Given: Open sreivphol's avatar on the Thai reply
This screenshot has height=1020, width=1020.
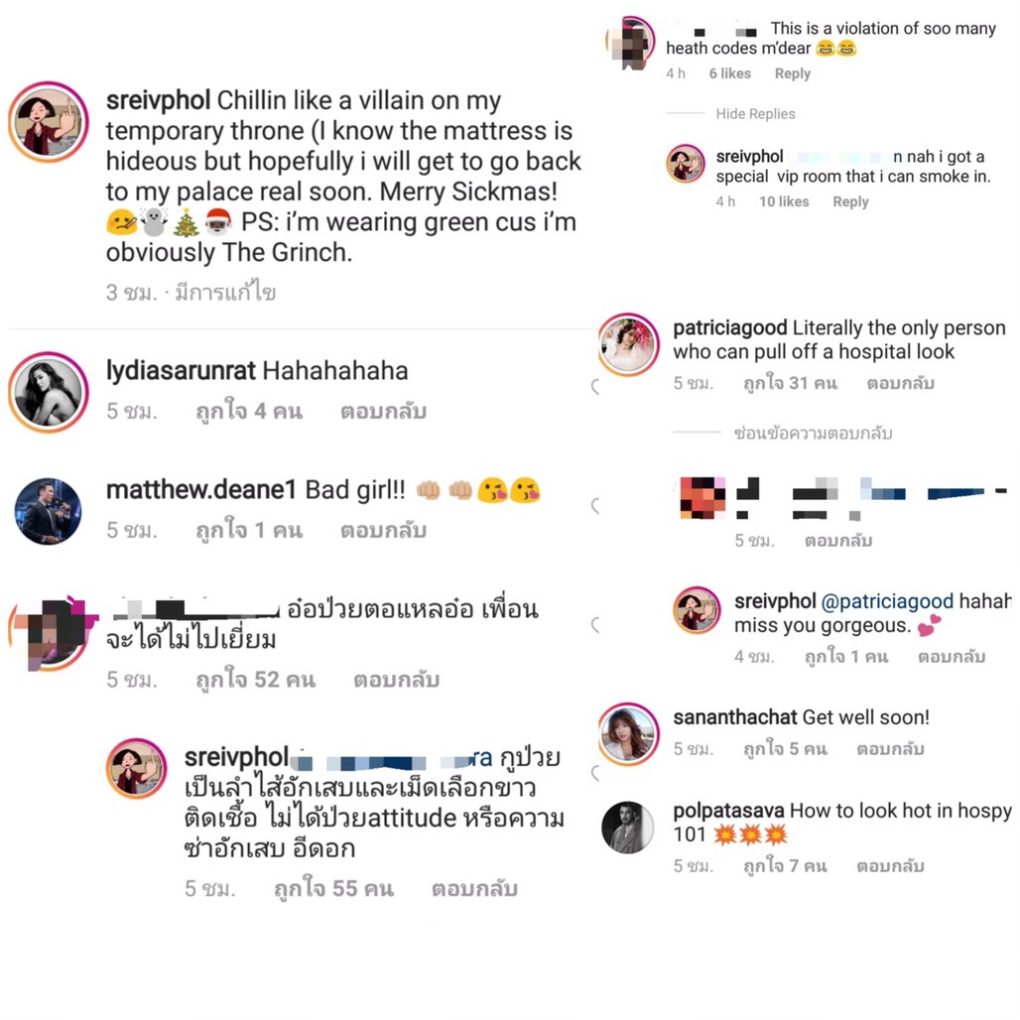Looking at the screenshot, I should (x=136, y=768).
